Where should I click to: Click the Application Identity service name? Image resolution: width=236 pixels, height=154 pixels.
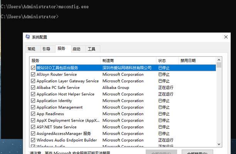54,100
